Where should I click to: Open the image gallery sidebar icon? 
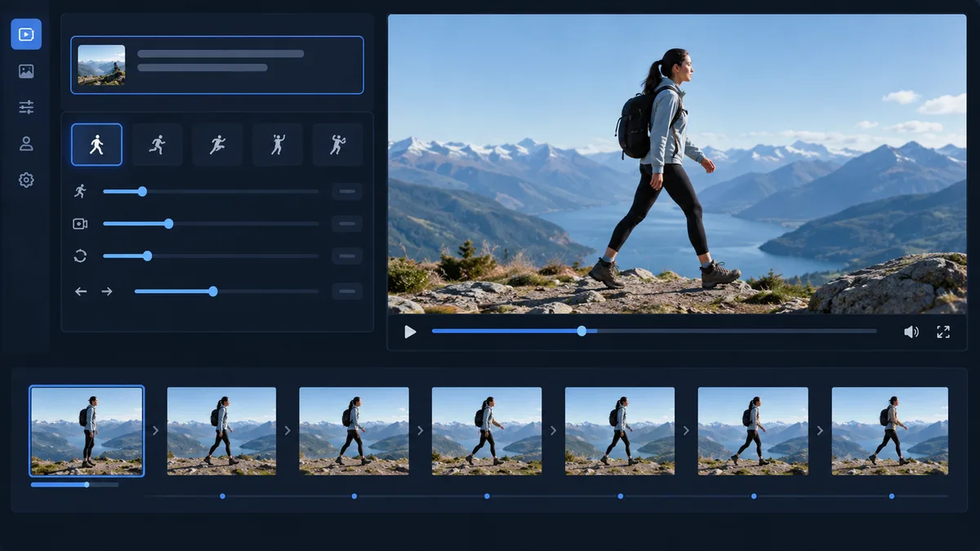click(x=26, y=71)
